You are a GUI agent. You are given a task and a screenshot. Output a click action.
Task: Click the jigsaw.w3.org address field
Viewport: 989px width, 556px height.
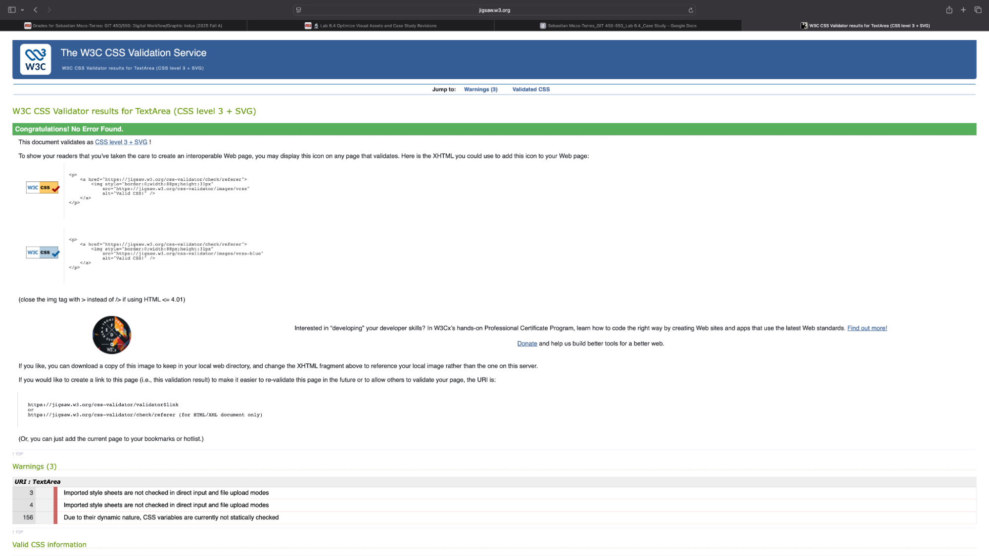point(494,10)
